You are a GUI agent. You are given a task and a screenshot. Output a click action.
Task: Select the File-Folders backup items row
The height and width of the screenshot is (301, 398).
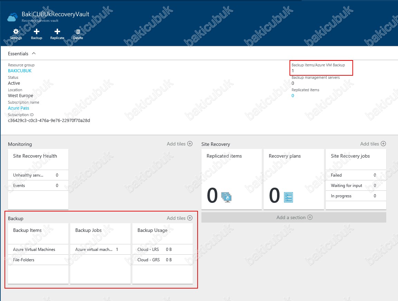[x=38, y=260]
